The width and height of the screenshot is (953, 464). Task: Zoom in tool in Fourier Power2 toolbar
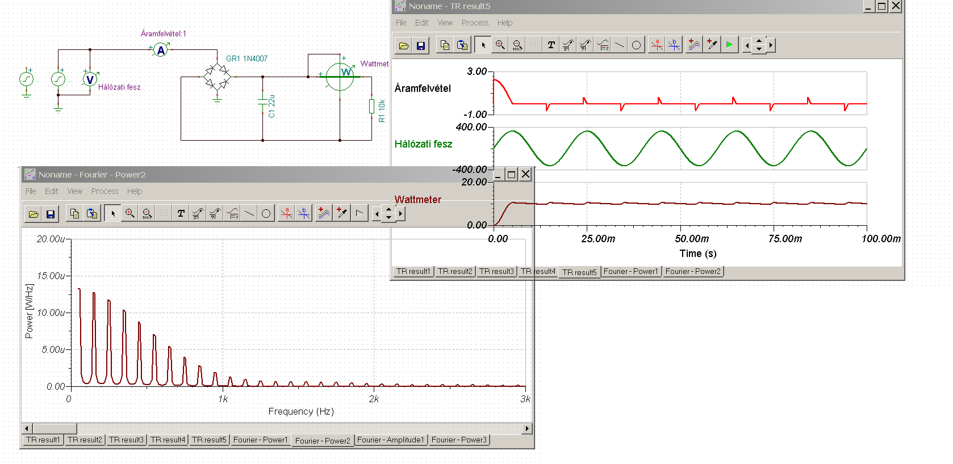click(x=130, y=213)
